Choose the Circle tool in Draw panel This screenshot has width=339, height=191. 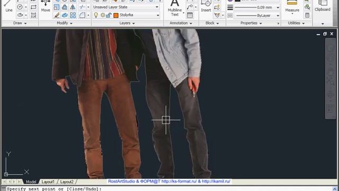pyautogui.click(x=20, y=7)
